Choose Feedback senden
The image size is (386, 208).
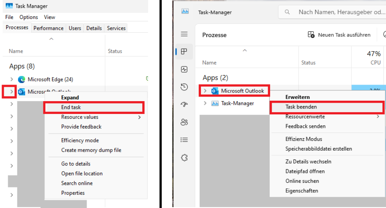tap(305, 126)
